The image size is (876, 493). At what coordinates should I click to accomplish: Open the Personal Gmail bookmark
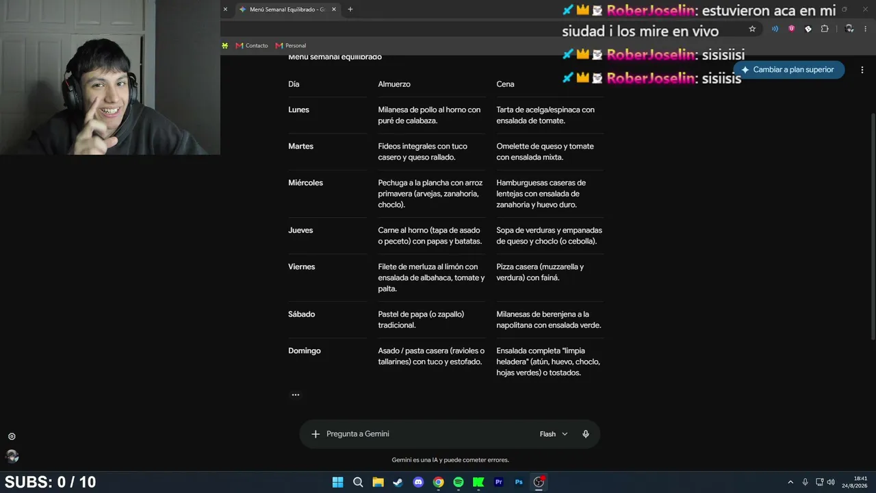coord(291,46)
